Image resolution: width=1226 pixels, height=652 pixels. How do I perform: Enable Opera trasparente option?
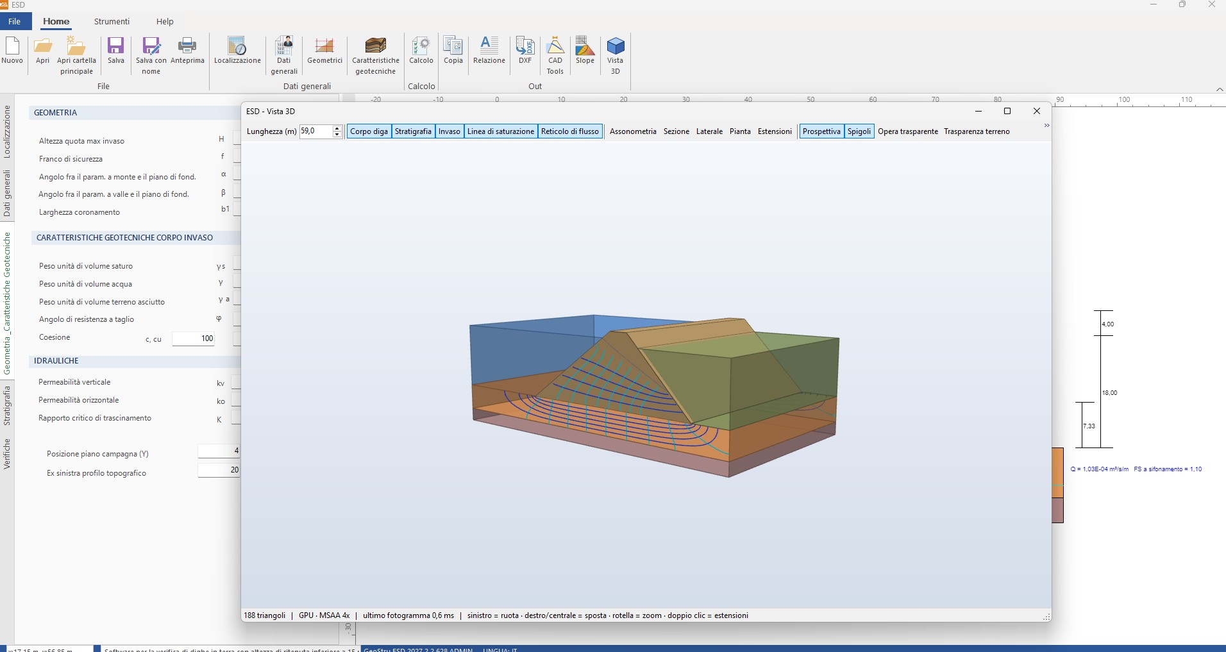pos(908,131)
